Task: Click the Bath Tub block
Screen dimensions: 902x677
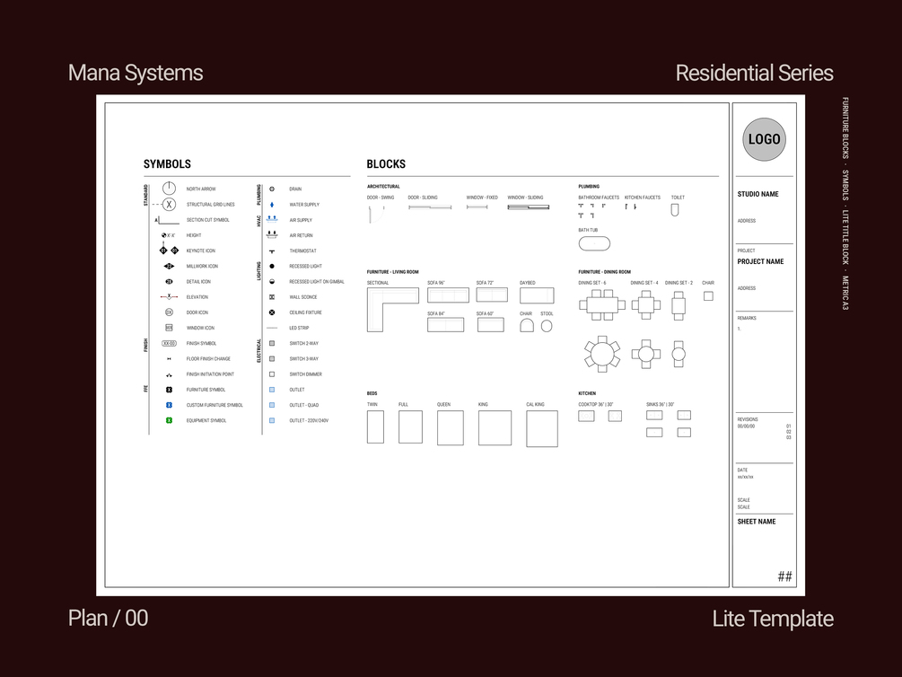Action: coord(594,243)
